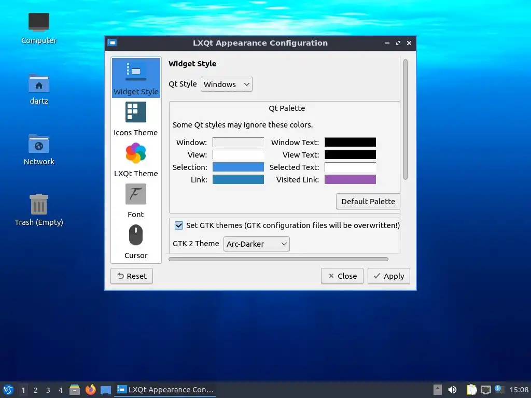Launch the file manager from taskbar
Viewport: 531px width, 398px height.
[x=75, y=390]
